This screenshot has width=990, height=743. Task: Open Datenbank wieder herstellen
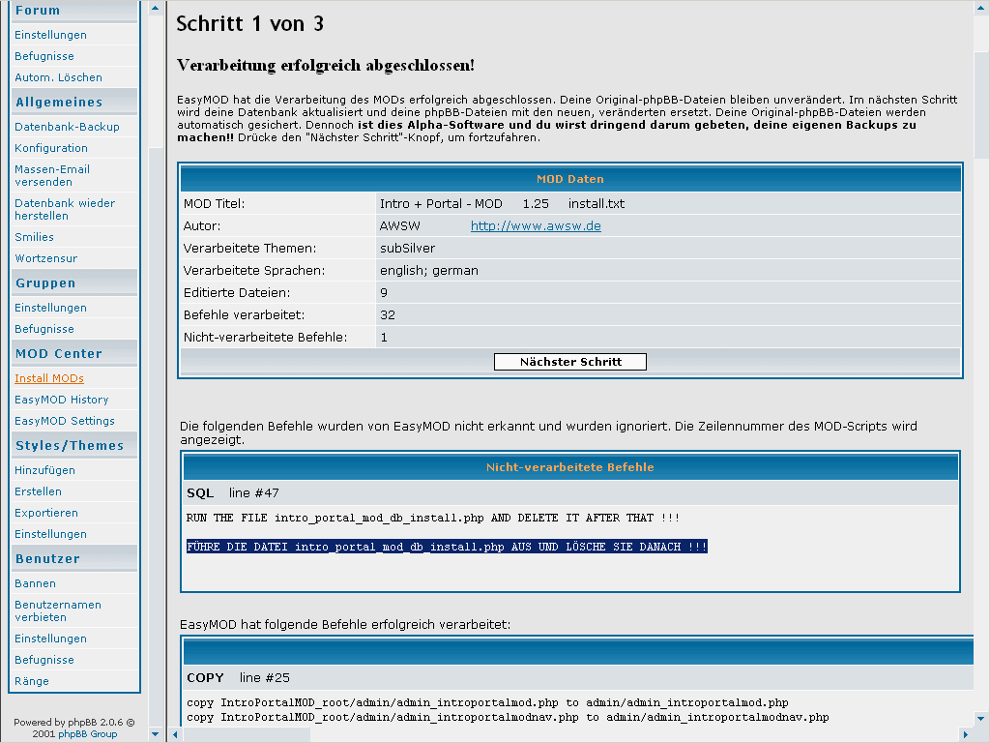pyautogui.click(x=65, y=209)
